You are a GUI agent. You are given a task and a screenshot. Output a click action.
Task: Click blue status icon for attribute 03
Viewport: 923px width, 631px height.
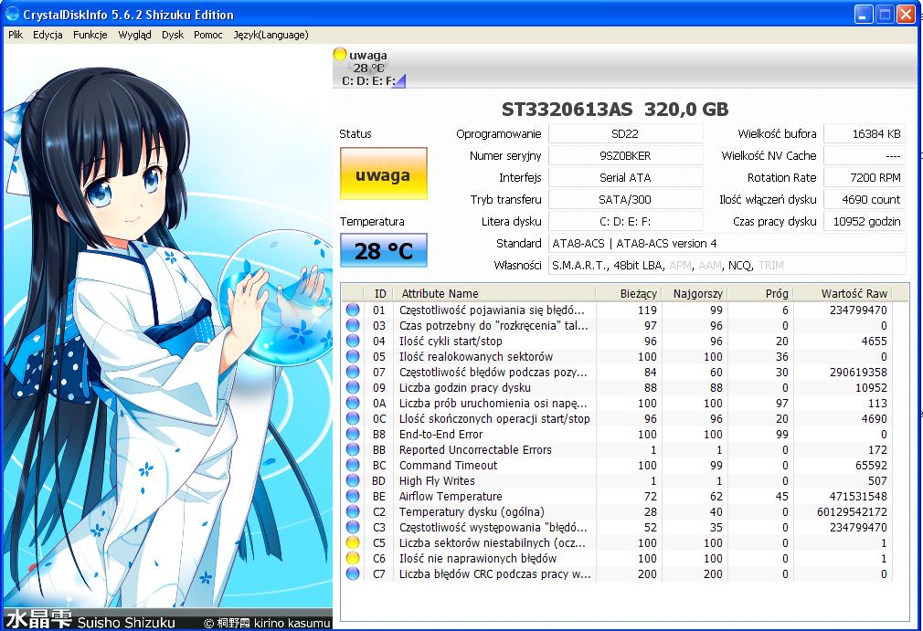pyautogui.click(x=353, y=325)
